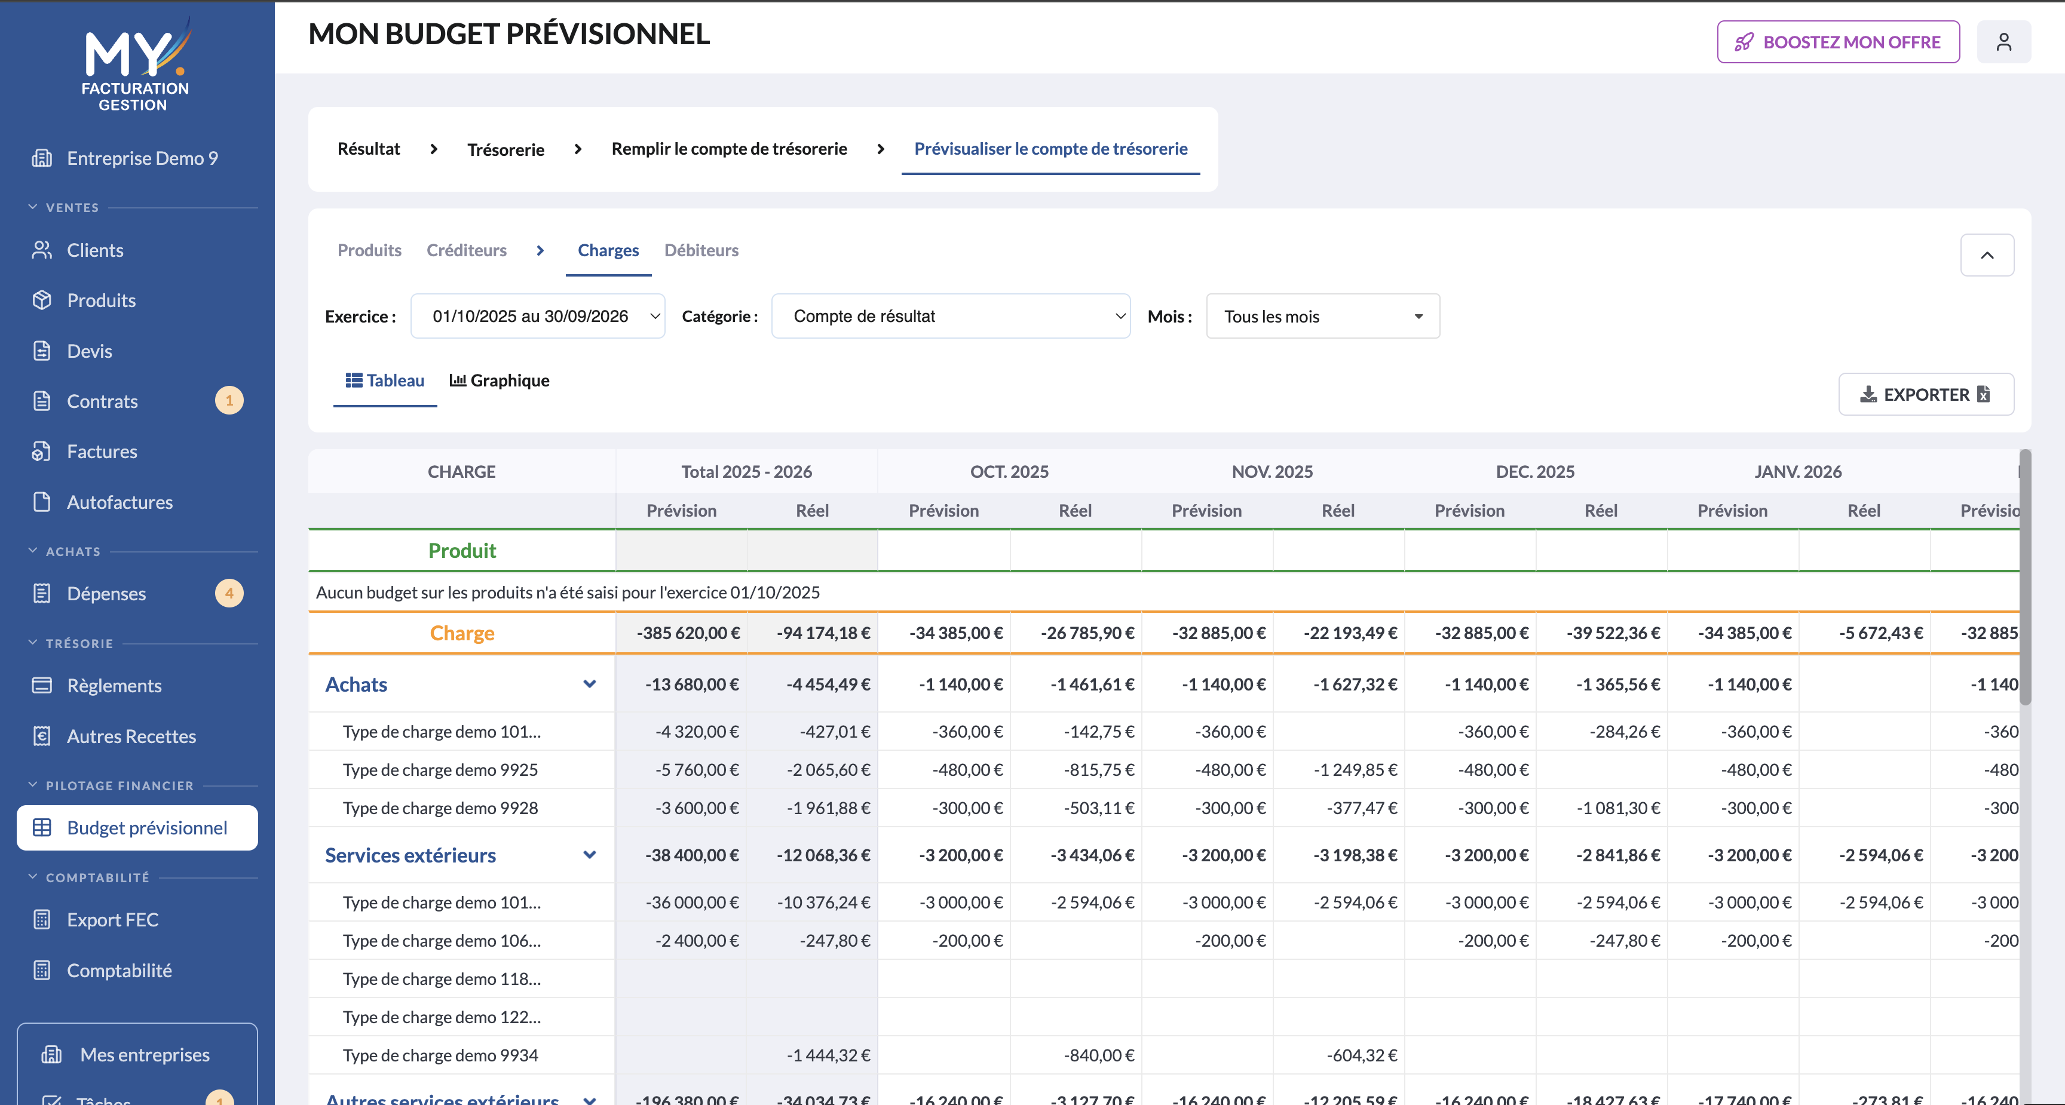Select Prévisualiser le compte de trésorerie tab

tap(1050, 148)
